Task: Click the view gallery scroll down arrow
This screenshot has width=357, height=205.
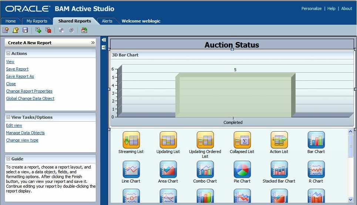Action: pos(350,199)
